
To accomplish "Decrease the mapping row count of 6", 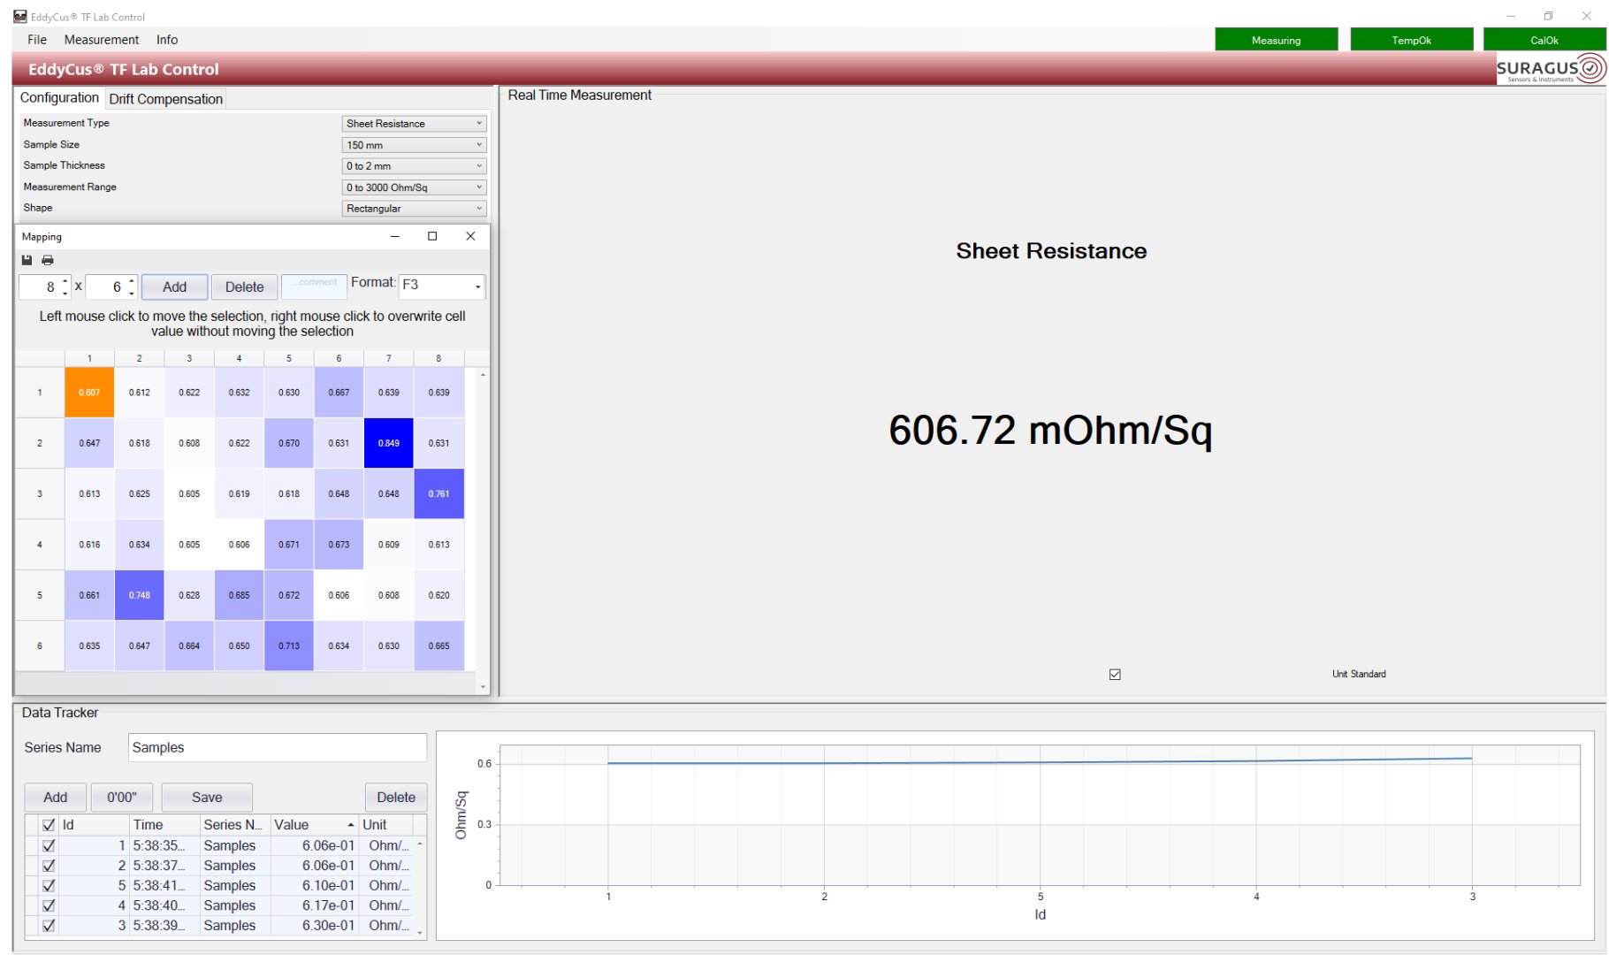I will coord(132,293).
